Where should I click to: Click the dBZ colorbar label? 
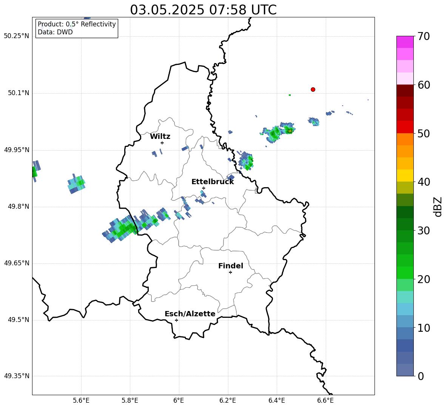coord(438,206)
